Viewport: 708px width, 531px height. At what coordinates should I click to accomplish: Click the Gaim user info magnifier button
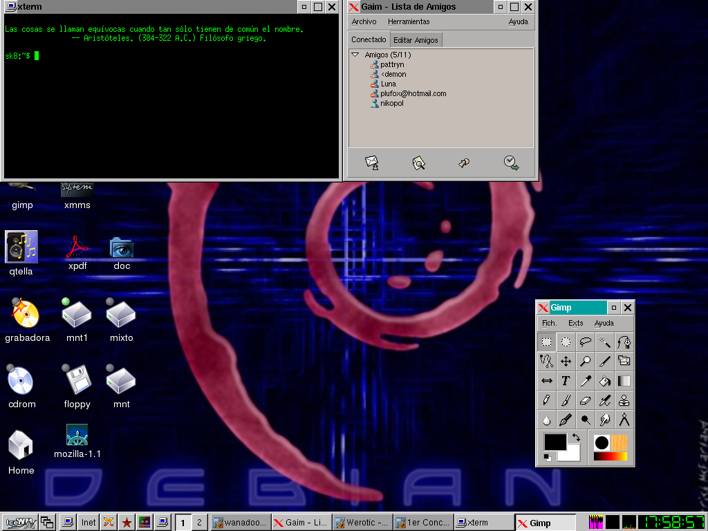click(418, 163)
